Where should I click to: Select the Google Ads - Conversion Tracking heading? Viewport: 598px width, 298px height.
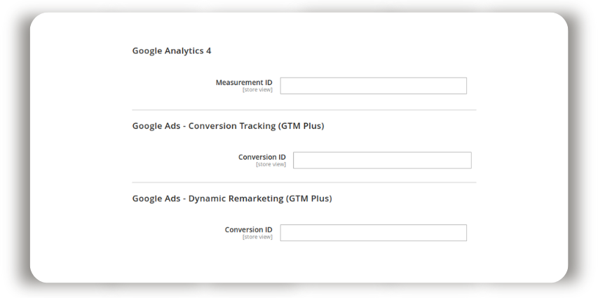228,126
